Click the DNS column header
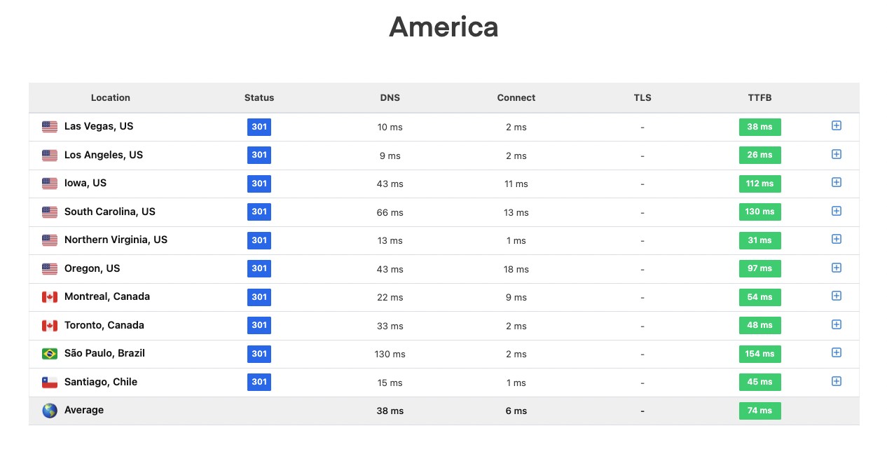The height and width of the screenshot is (454, 887). [390, 98]
